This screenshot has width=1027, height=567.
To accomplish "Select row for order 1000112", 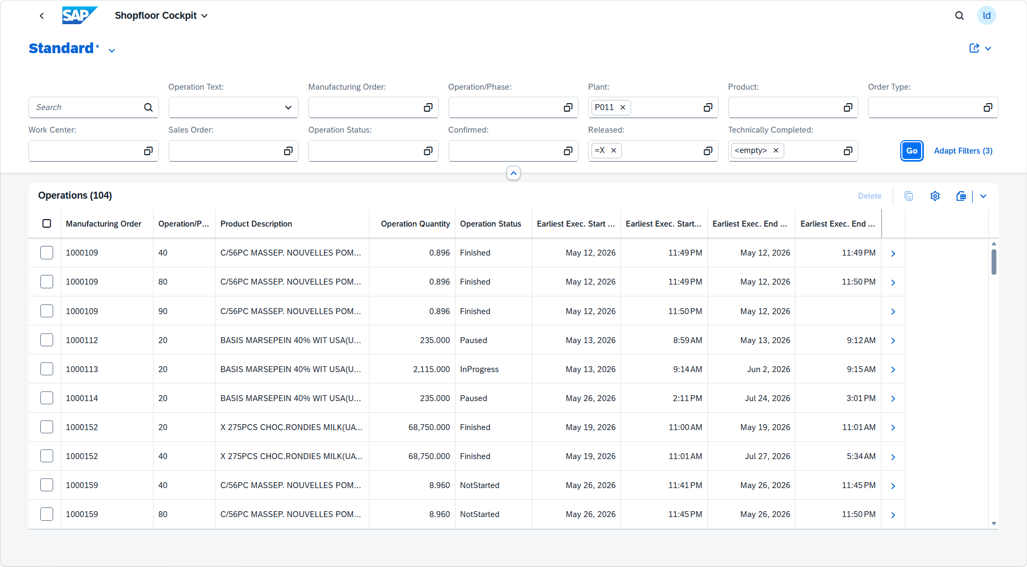I will [x=47, y=340].
